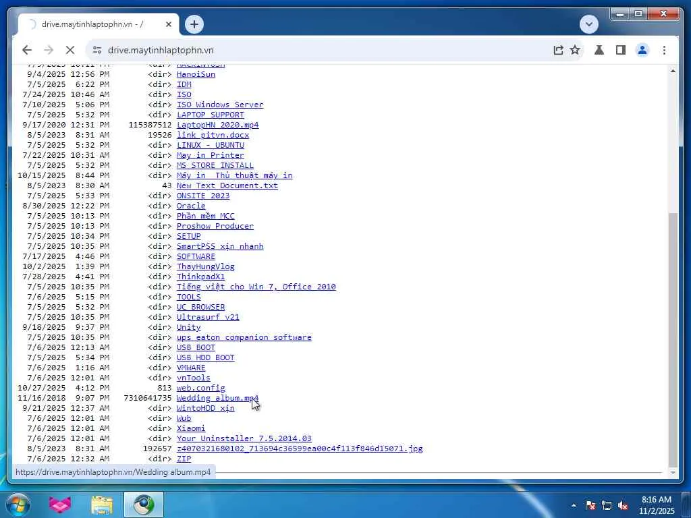Viewport: 691px width, 518px height.
Task: Click the forward navigation arrow
Action: point(49,50)
